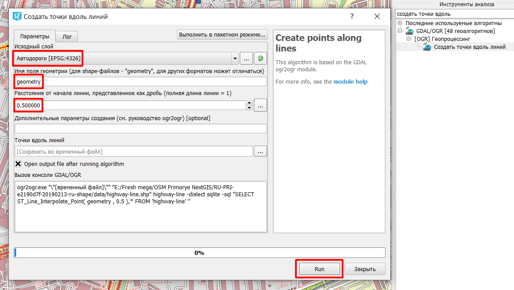Collapse the '[OGR] Геопроцессинг' group

(408, 39)
